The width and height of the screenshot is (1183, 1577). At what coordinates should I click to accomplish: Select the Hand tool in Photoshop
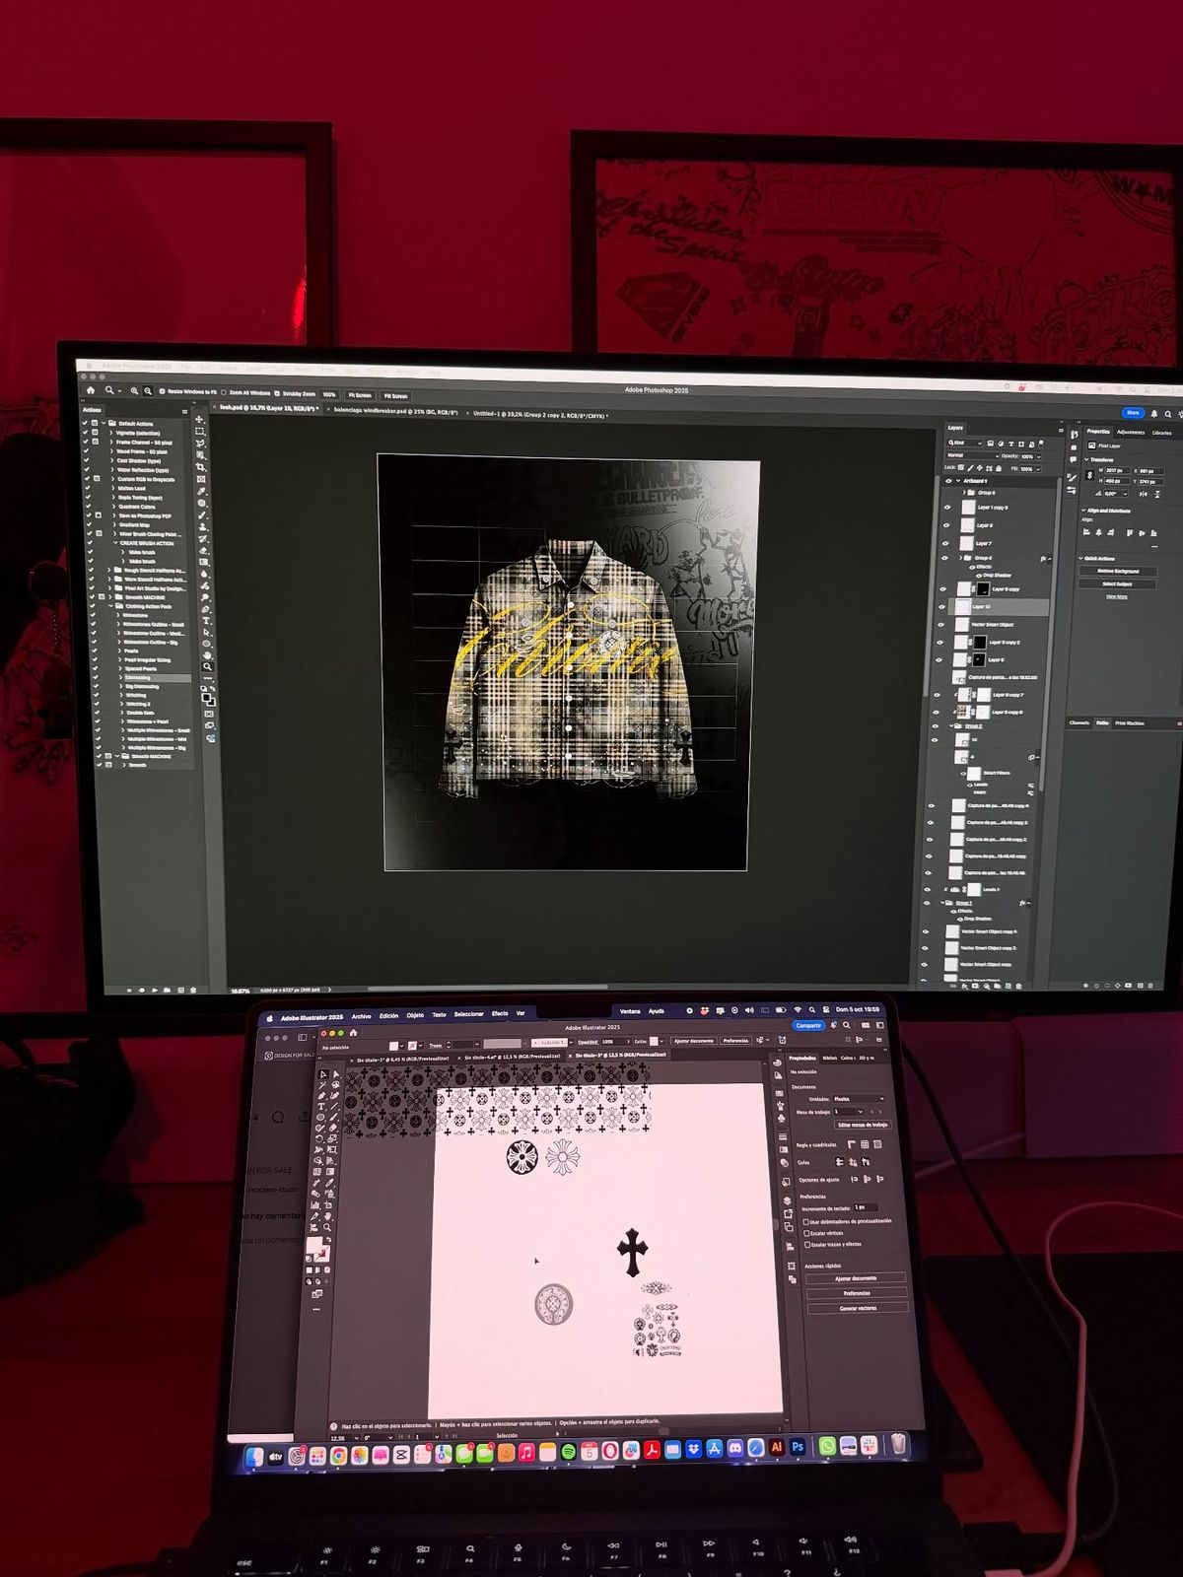click(207, 655)
